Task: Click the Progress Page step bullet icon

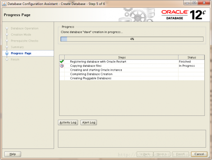Action: click(x=7, y=53)
